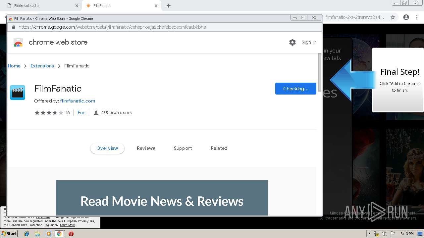
Task: Switch to the Reviews tab
Action: point(146,148)
